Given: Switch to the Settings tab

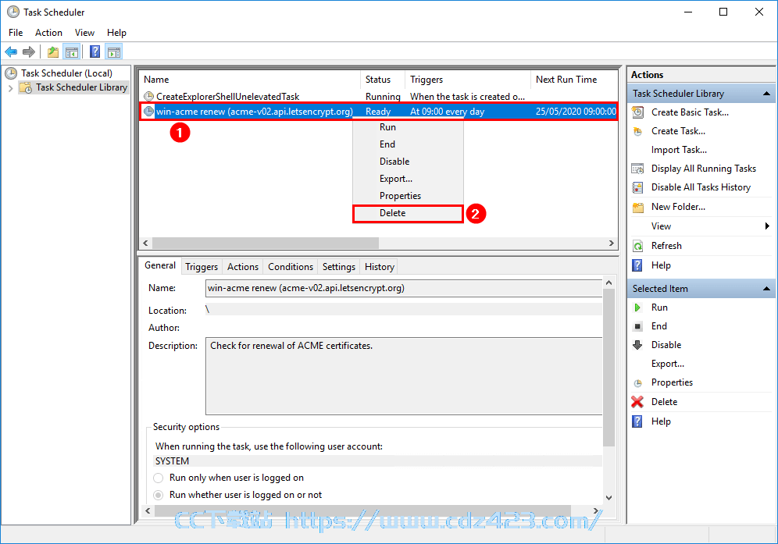Looking at the screenshot, I should coord(339,267).
